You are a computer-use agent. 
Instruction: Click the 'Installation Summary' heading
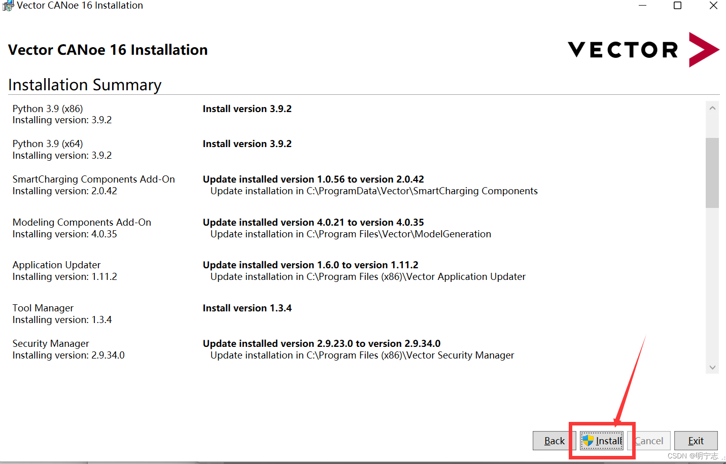tap(85, 85)
